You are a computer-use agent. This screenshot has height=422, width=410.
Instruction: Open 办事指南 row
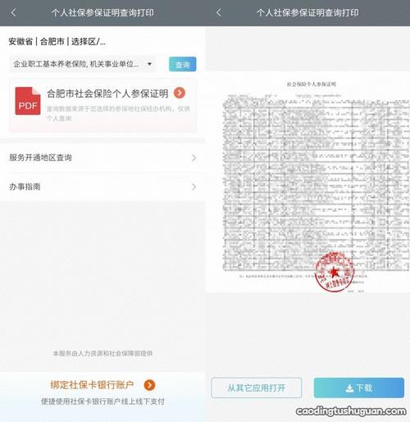click(x=102, y=187)
